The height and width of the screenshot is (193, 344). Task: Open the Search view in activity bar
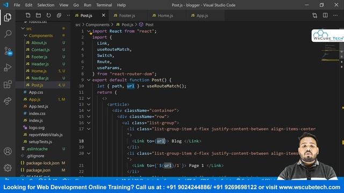[x=8, y=34]
